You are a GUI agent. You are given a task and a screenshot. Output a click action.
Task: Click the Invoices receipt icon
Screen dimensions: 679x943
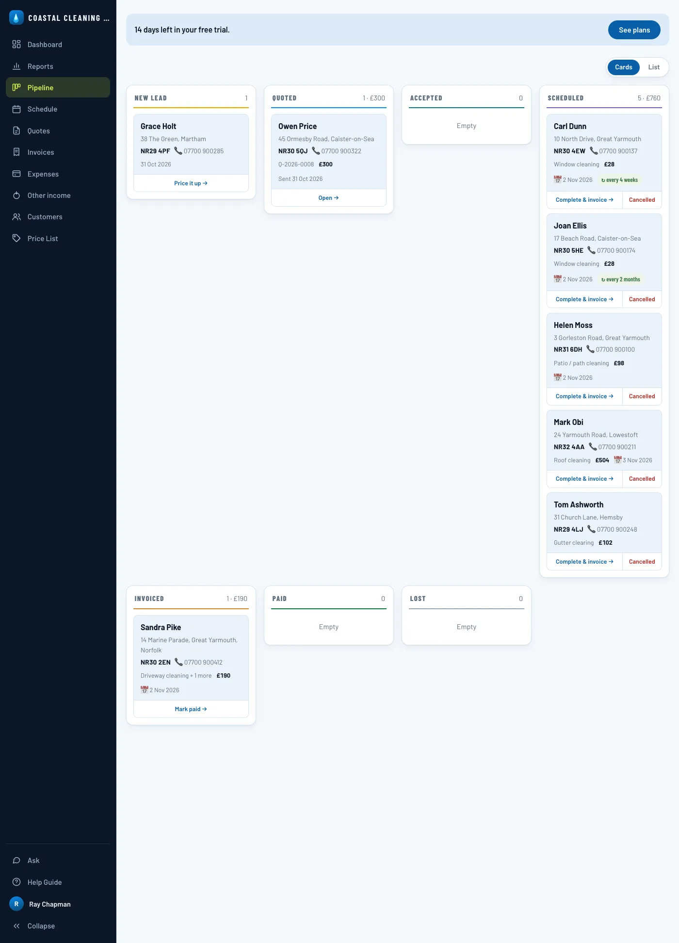tap(16, 152)
